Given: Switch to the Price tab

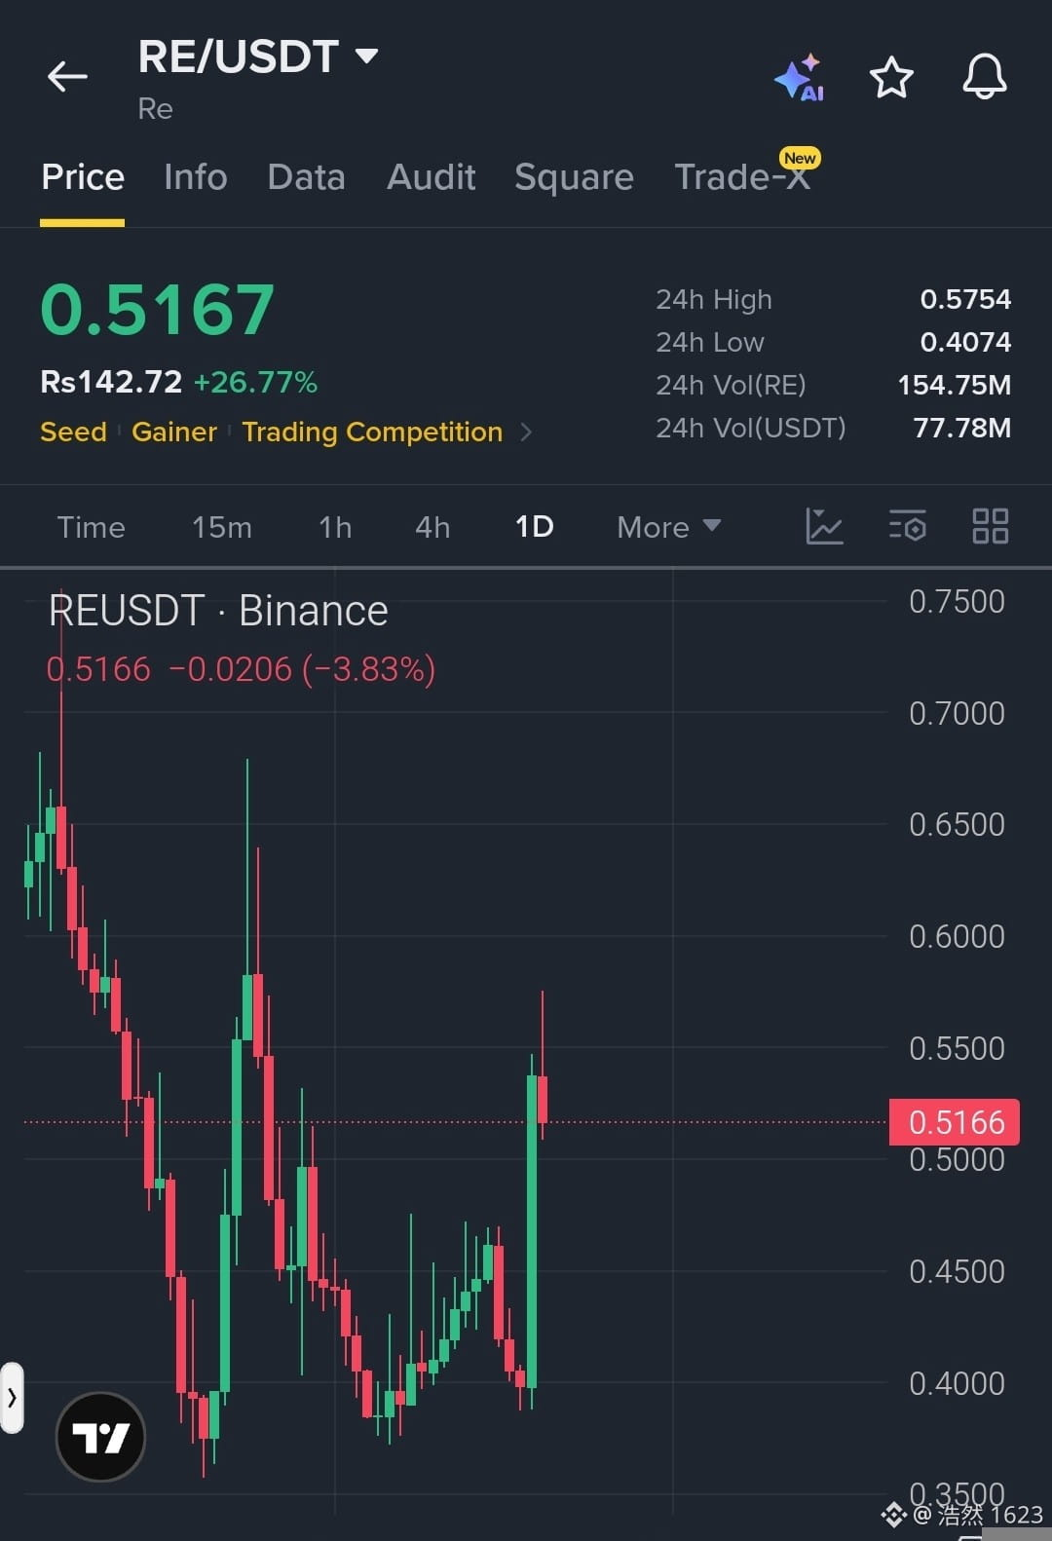Looking at the screenshot, I should tap(83, 177).
